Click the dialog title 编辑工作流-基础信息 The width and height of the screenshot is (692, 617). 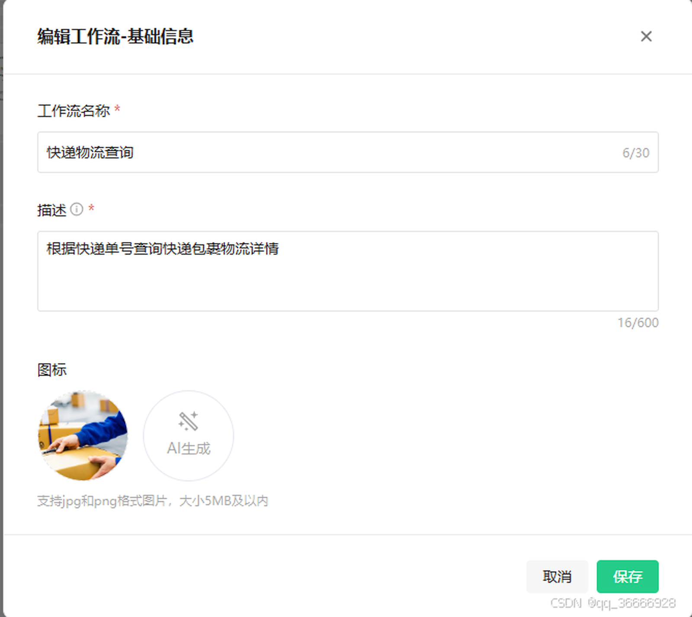tap(115, 36)
